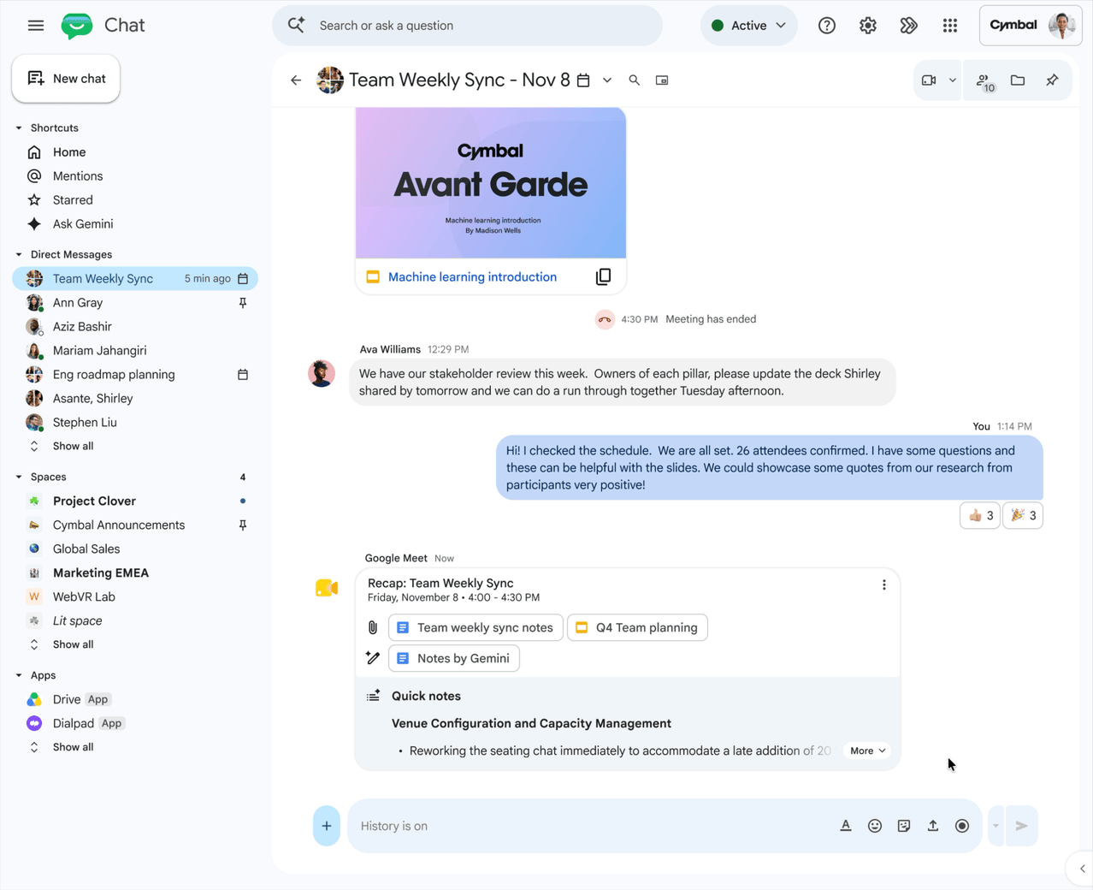Viewport: 1093px width, 890px height.
Task: Start a video meeting
Action: pyautogui.click(x=929, y=80)
